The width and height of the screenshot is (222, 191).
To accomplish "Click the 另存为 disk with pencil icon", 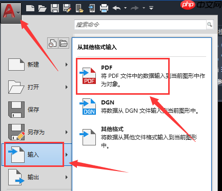I will pyautogui.click(x=16, y=132).
